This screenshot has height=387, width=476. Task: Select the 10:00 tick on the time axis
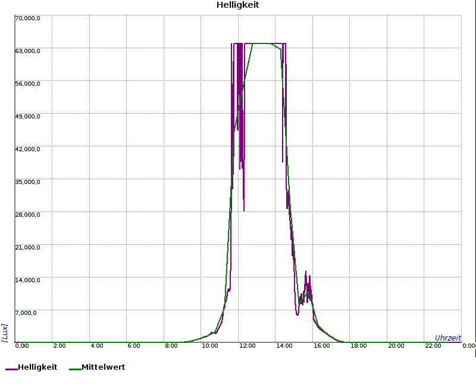point(209,346)
